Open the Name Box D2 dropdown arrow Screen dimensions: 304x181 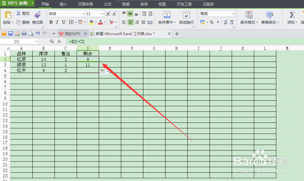coord(36,42)
